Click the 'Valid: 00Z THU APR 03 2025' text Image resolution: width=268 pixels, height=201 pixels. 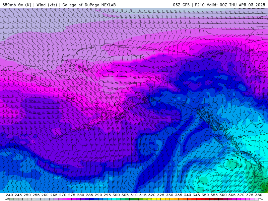(236, 5)
